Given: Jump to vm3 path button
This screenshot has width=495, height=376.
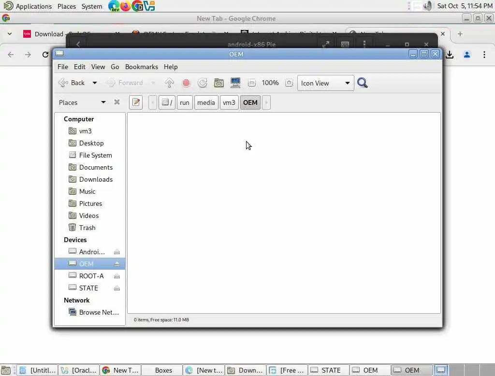Looking at the screenshot, I should (229, 102).
